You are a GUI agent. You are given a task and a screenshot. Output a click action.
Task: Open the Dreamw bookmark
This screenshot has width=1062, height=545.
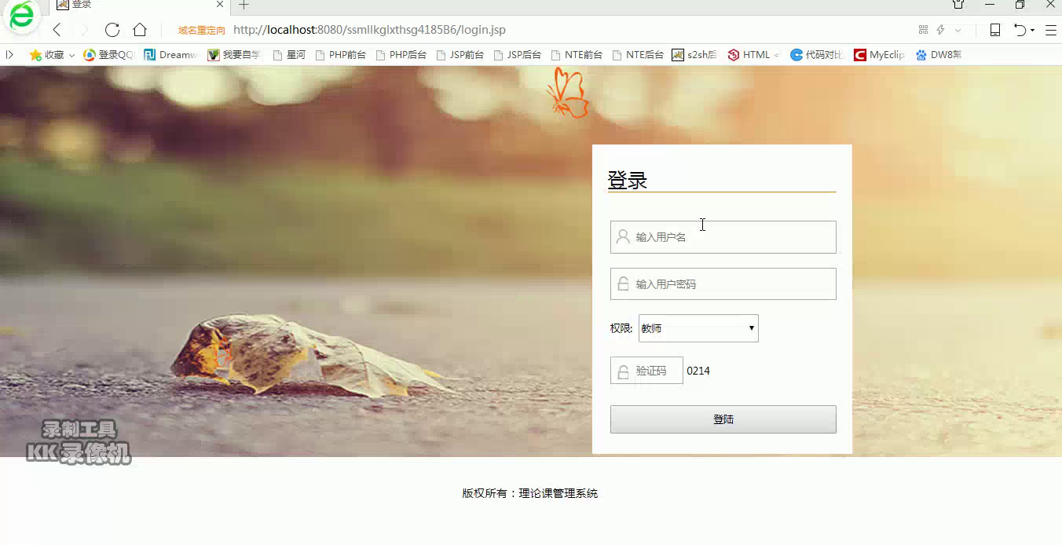[x=171, y=55]
